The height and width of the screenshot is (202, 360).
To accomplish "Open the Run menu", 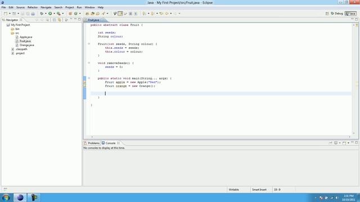I will 79,7.
